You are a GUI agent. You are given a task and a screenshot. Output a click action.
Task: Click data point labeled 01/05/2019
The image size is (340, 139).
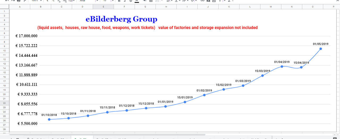click(x=321, y=49)
